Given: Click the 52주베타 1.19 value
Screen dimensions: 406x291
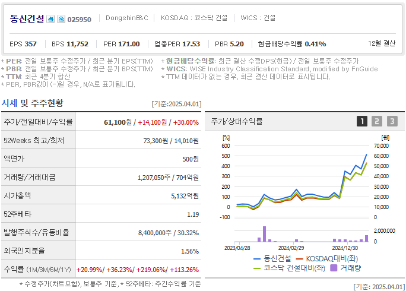Looking at the screenshot, I should 193,214.
